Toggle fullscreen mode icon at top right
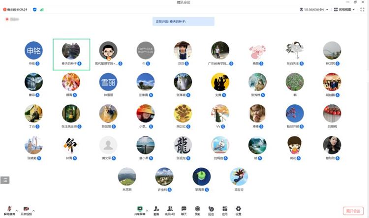Image resolution: width=369 pixels, height=218 pixels. coord(364,9)
